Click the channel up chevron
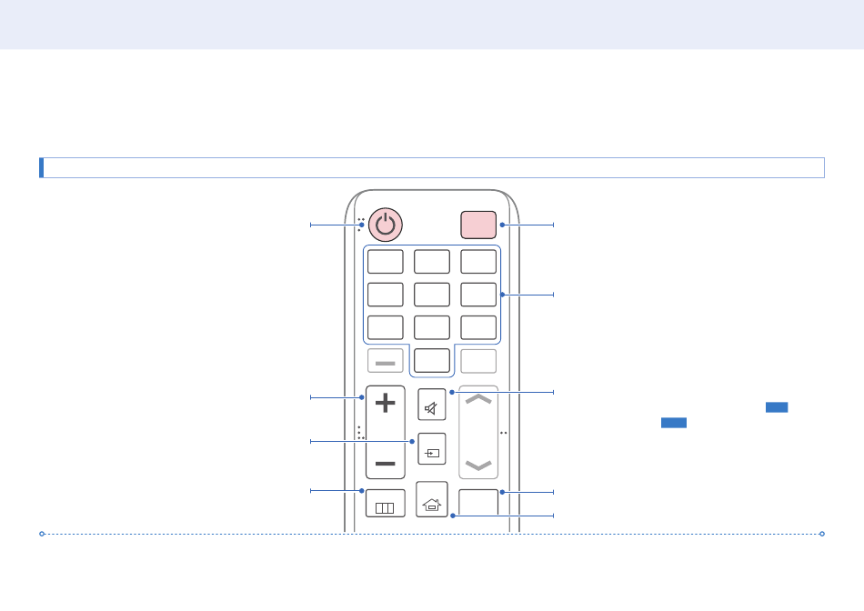The image size is (864, 611). pyautogui.click(x=478, y=399)
